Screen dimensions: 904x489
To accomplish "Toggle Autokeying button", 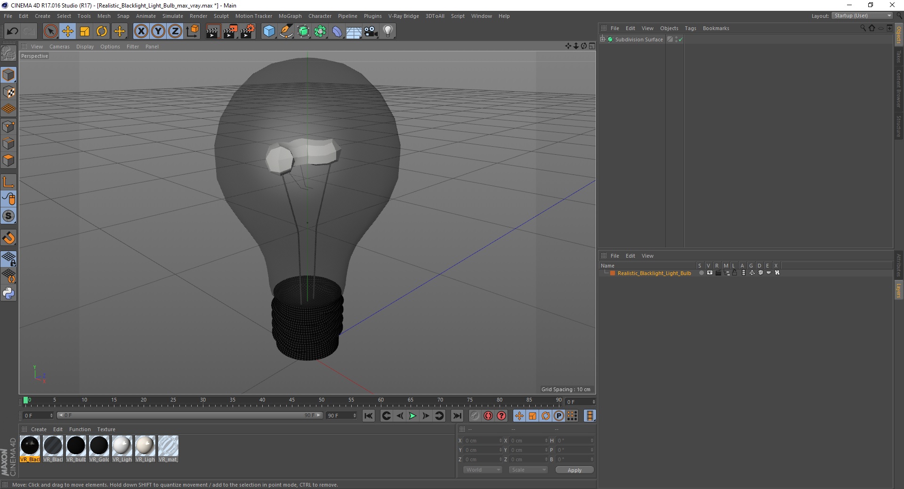I will pyautogui.click(x=488, y=416).
